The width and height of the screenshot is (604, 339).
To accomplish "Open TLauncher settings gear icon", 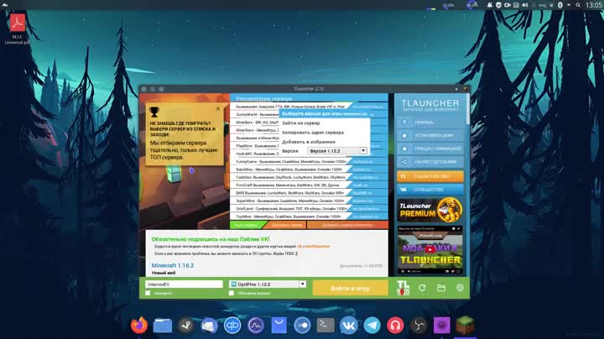I will click(x=460, y=288).
